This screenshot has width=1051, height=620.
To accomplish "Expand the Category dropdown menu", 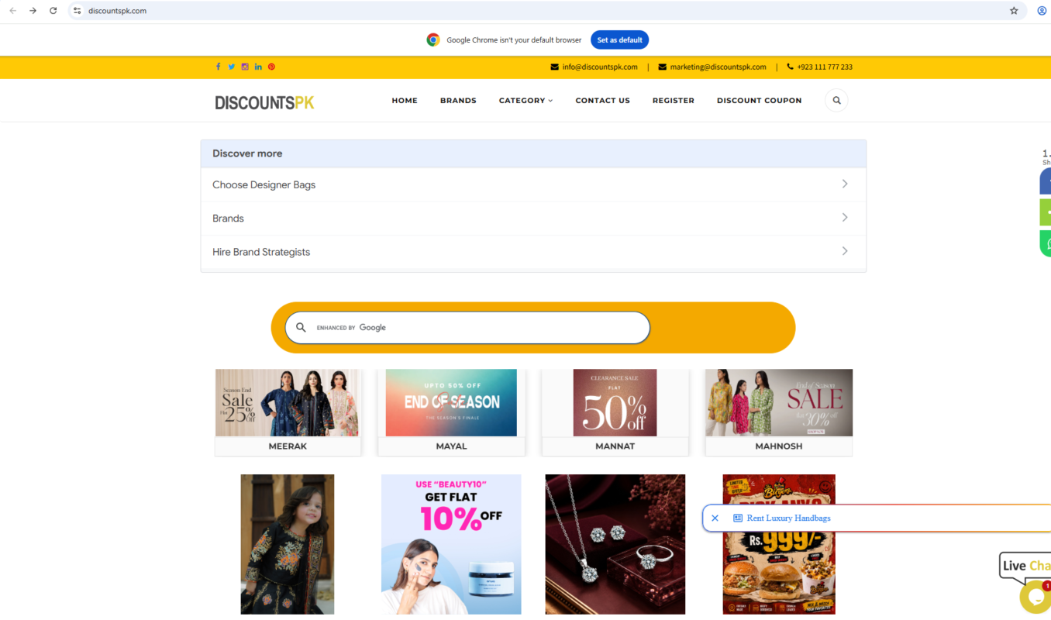I will 525,101.
